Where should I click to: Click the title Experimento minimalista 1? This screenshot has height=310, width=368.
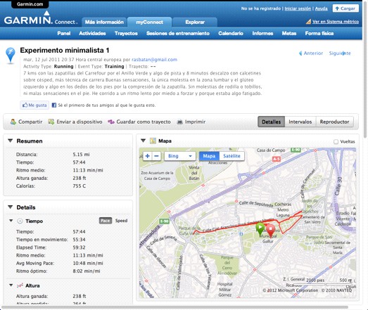[65, 50]
